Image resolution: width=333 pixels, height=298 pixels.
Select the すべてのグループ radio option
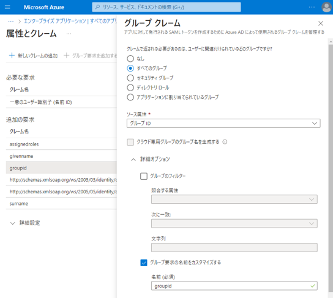(x=130, y=69)
